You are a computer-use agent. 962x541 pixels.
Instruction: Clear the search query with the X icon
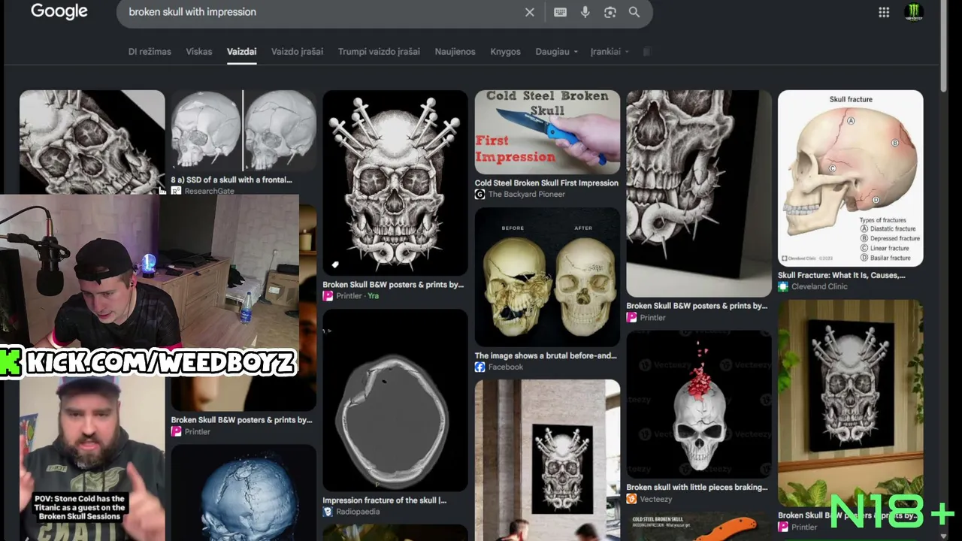point(530,12)
